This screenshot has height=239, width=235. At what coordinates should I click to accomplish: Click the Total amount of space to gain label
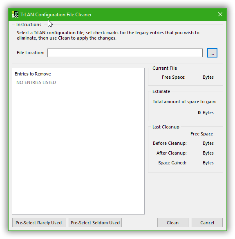pos(184,102)
